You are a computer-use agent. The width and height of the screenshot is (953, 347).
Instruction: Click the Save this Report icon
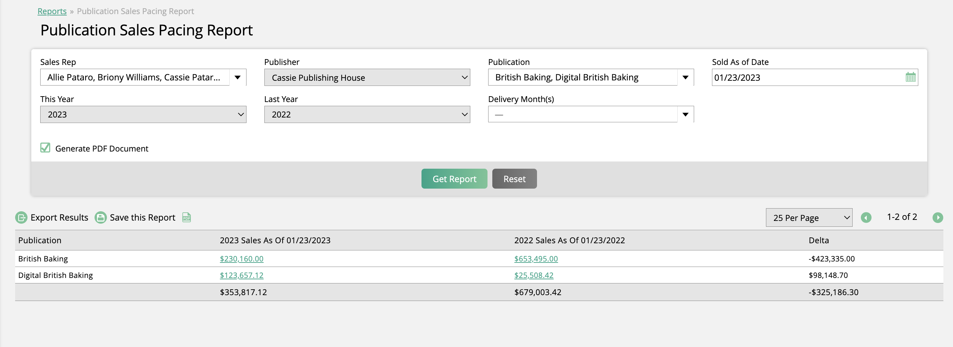coord(100,217)
